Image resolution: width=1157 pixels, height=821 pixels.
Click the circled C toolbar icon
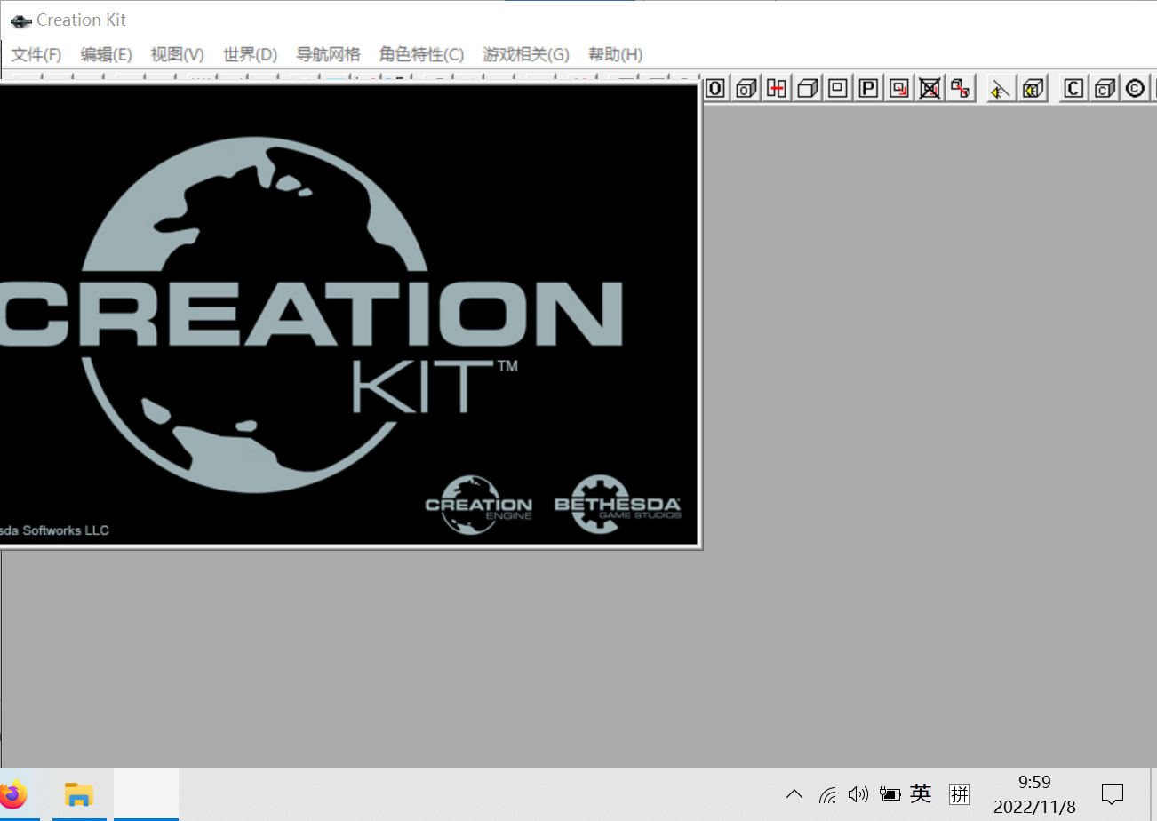[1134, 89]
